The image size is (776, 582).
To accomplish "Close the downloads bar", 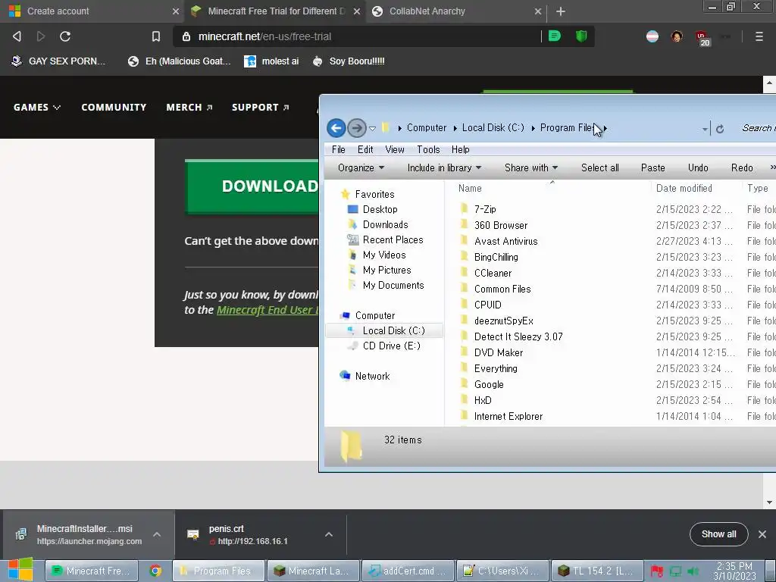I will tap(762, 534).
